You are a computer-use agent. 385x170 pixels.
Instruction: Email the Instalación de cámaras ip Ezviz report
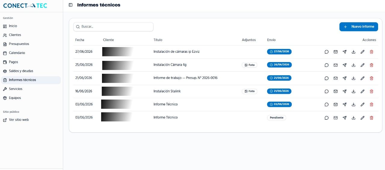pyautogui.click(x=335, y=52)
